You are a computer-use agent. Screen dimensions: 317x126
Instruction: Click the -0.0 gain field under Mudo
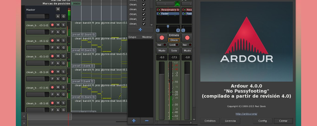click(162, 57)
